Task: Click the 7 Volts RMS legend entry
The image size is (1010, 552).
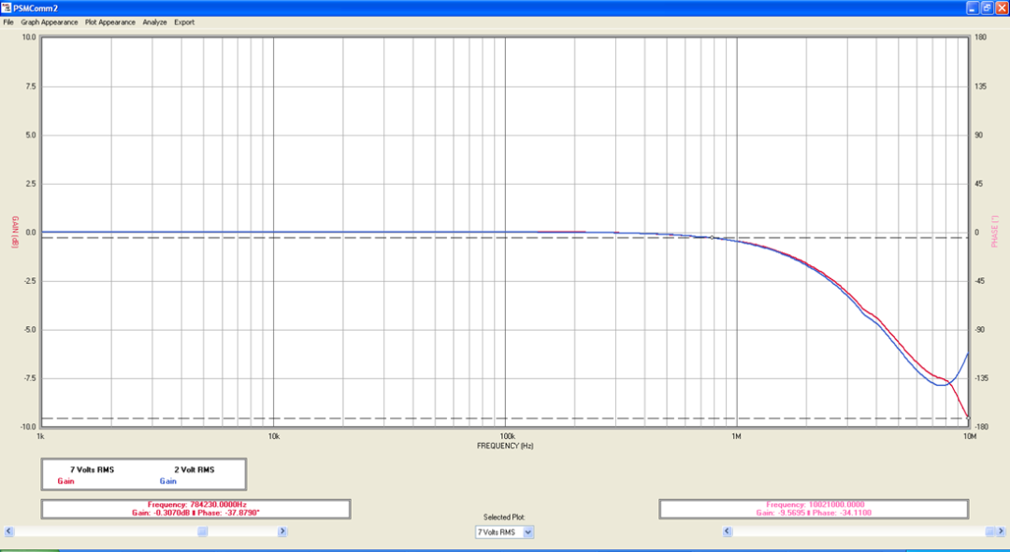Action: click(92, 470)
